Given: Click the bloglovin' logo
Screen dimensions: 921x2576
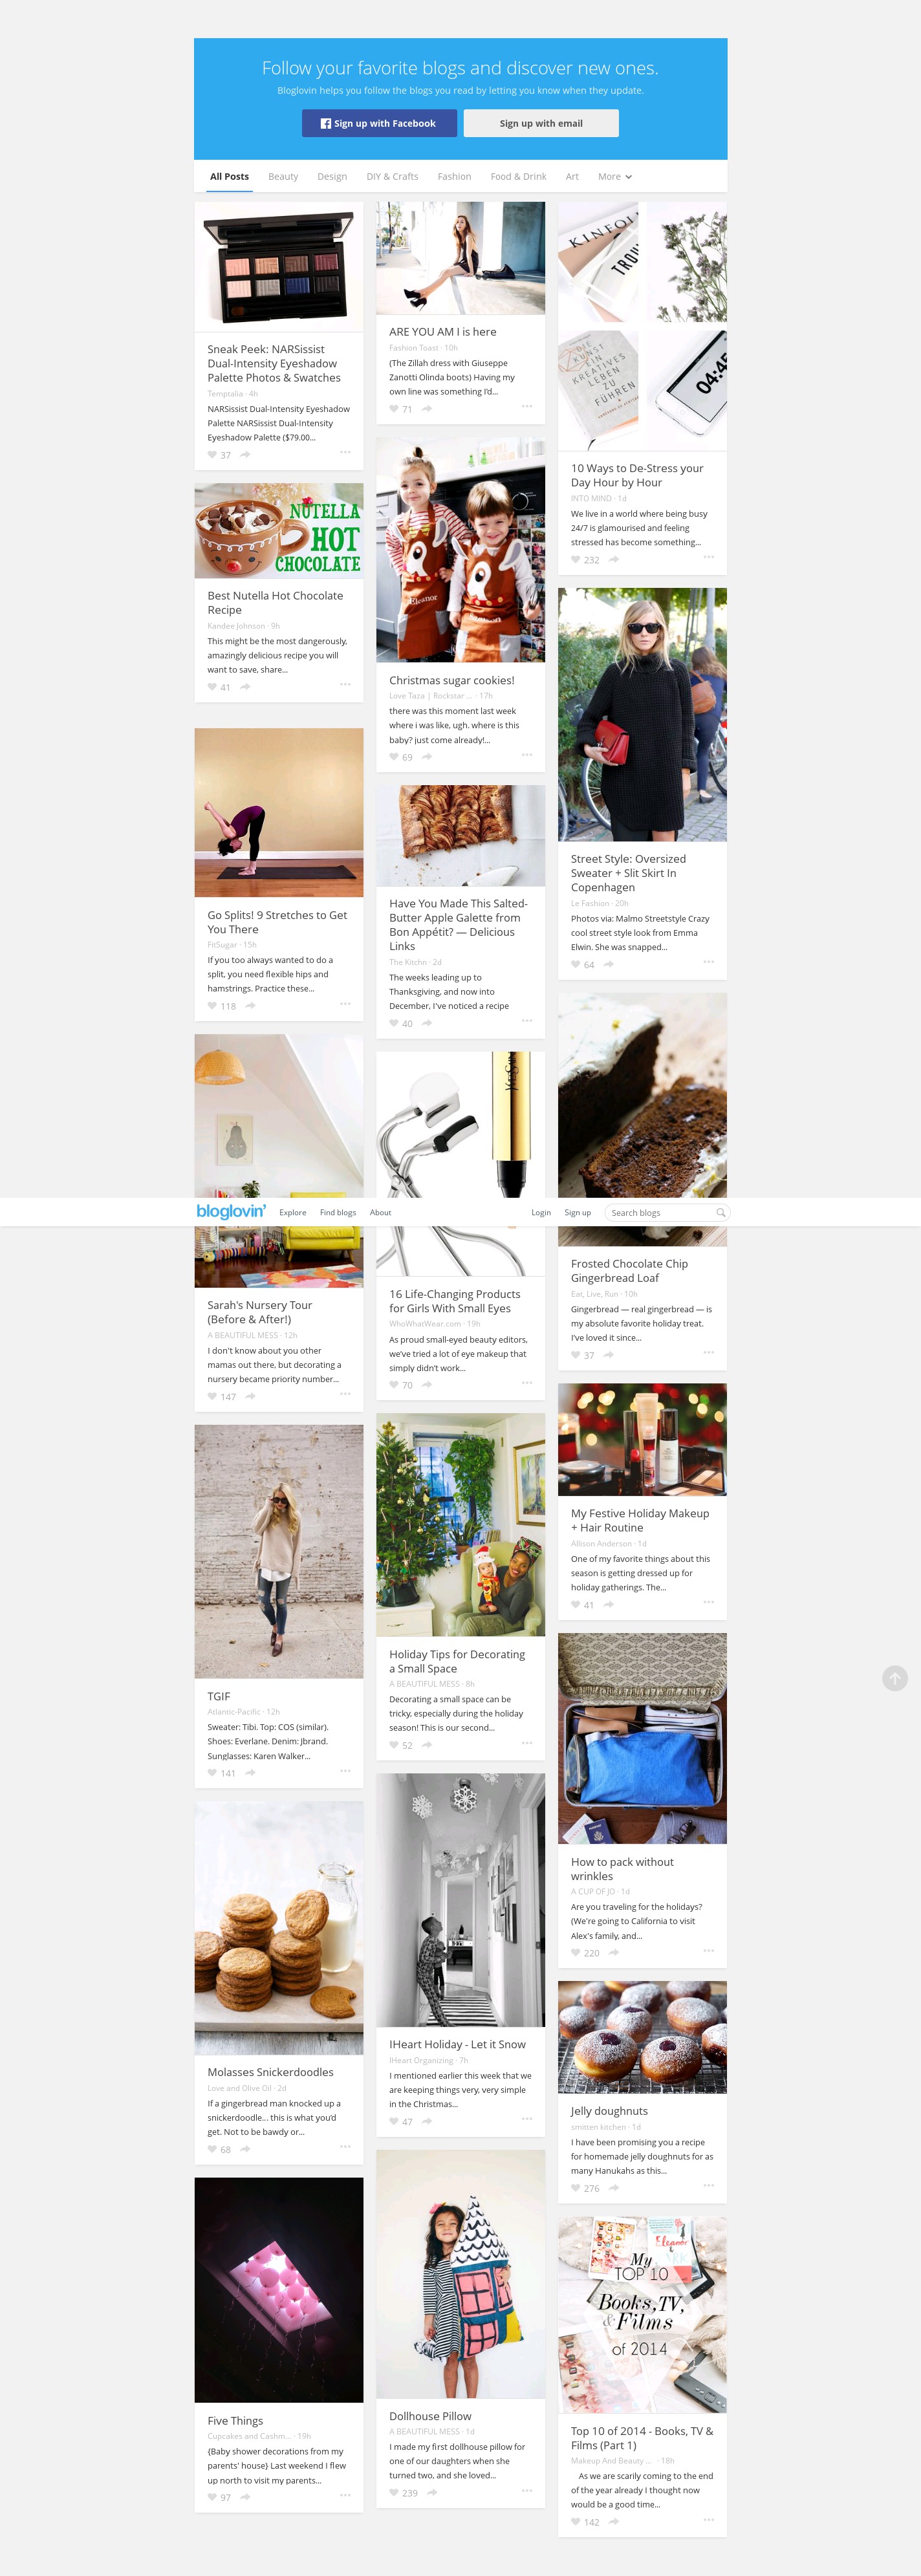Looking at the screenshot, I should [x=231, y=1211].
